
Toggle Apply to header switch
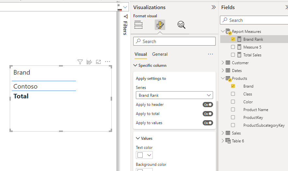208,105
